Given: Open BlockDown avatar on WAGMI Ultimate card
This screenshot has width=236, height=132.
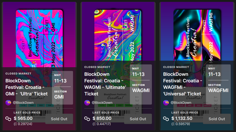Looking at the screenshot, I should pos(87,103).
